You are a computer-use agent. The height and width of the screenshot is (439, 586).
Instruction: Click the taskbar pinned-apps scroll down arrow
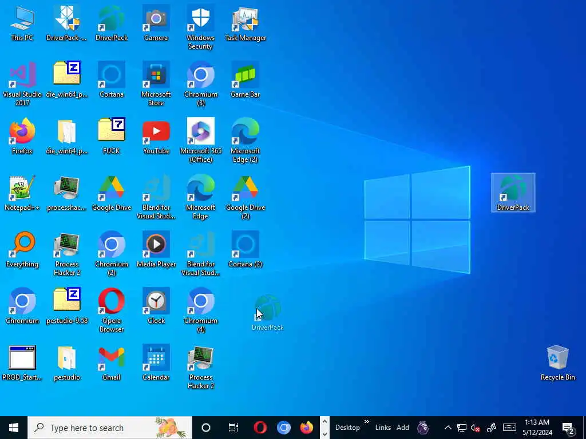(324, 434)
